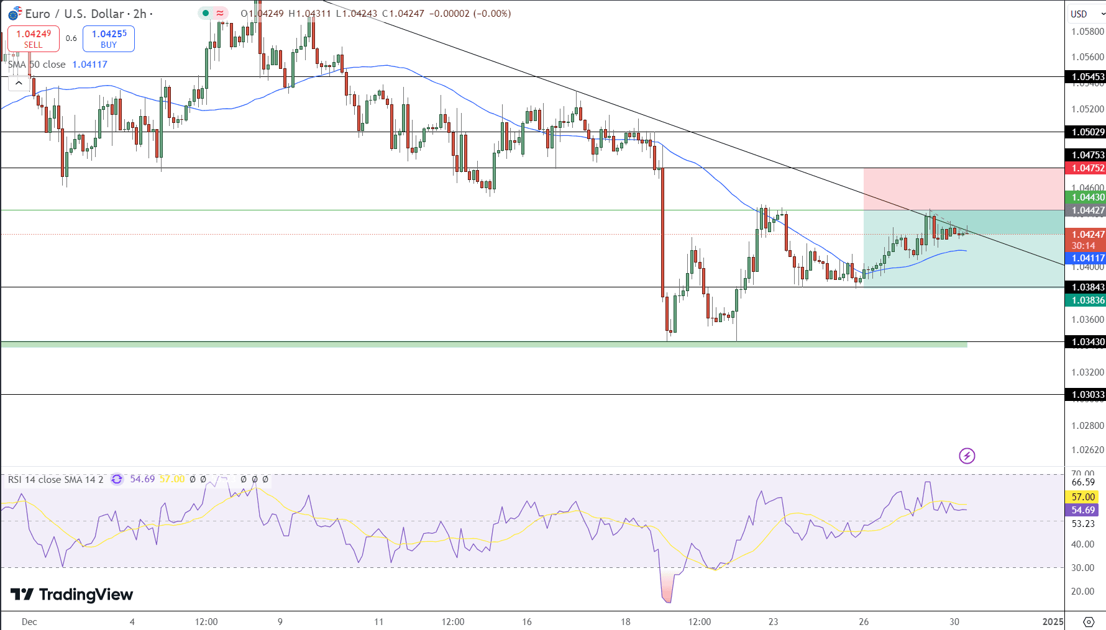1106x630 pixels.
Task: Select the SMA 50 close indicator label
Action: click(x=37, y=65)
